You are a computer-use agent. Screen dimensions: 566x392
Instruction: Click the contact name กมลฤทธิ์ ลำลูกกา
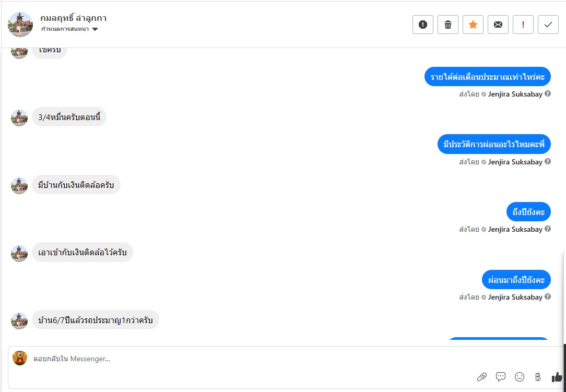point(73,18)
